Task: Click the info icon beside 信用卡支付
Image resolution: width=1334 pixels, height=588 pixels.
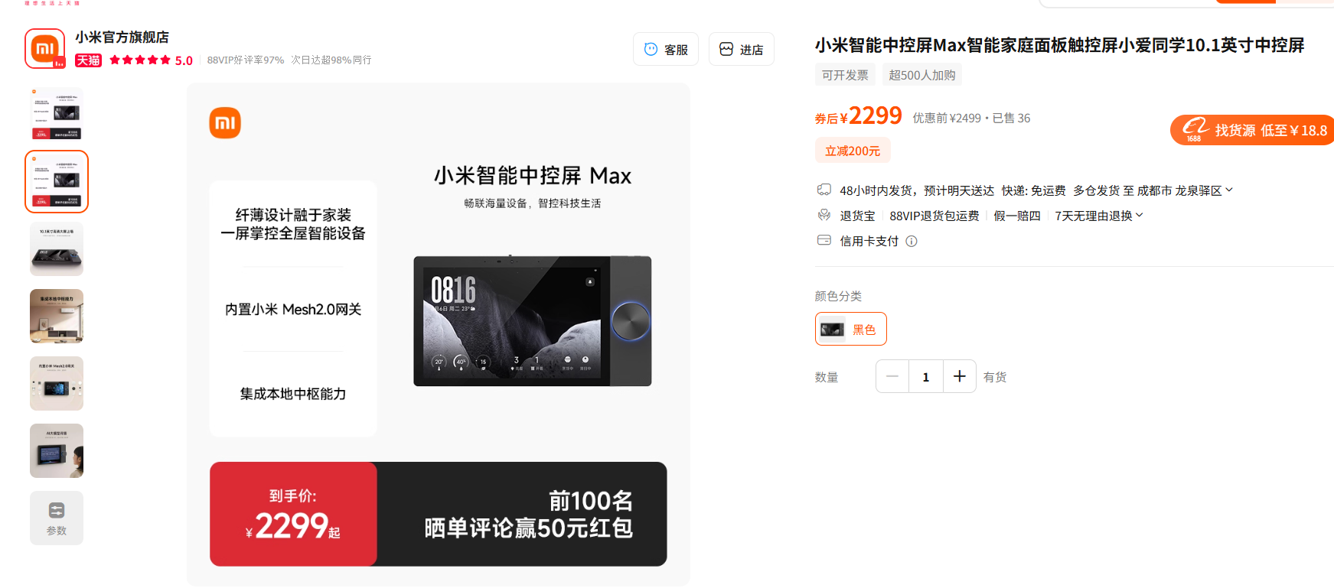Action: pos(912,241)
